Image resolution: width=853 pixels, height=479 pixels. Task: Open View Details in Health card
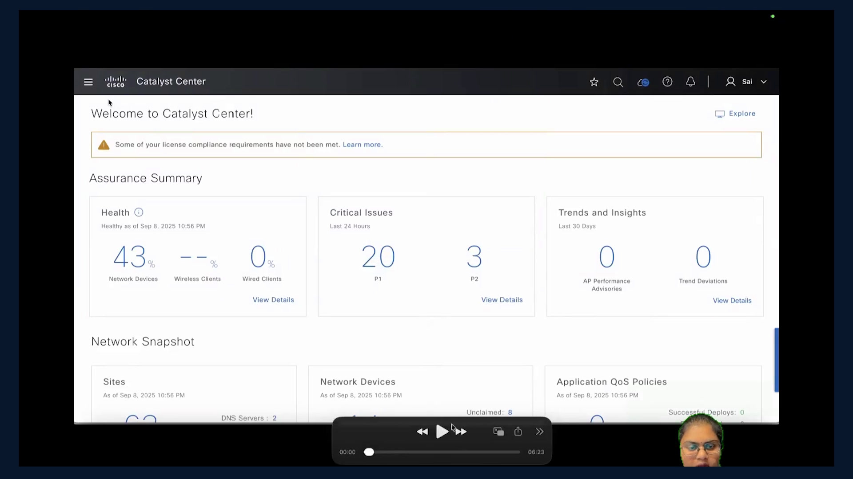[273, 300]
